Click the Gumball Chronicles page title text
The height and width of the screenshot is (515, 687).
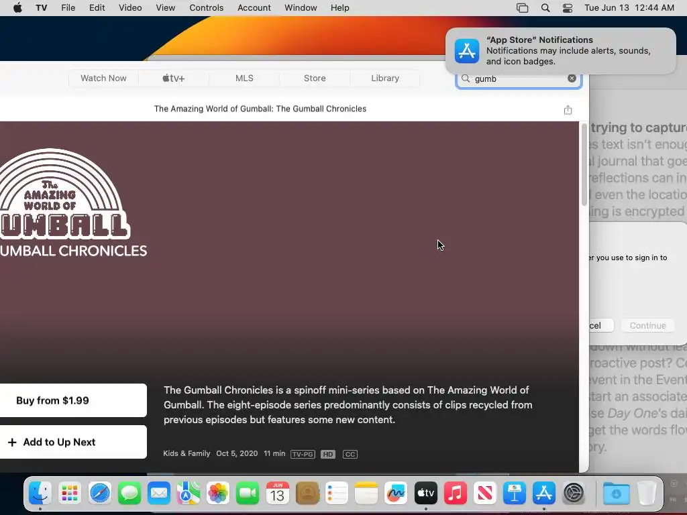260,109
